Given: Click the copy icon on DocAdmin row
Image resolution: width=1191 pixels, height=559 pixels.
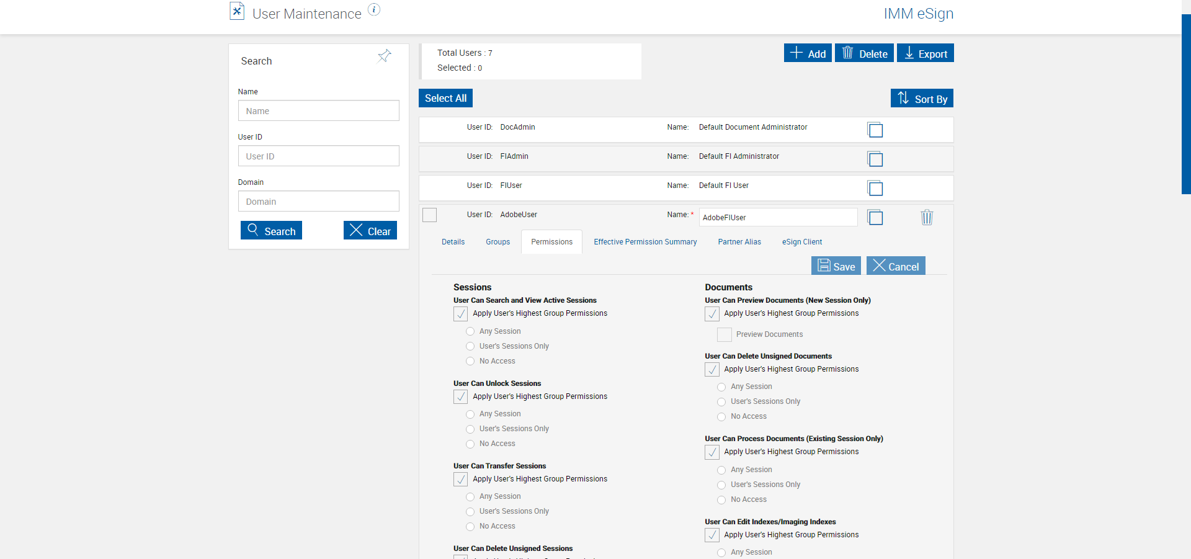Looking at the screenshot, I should coord(875,130).
